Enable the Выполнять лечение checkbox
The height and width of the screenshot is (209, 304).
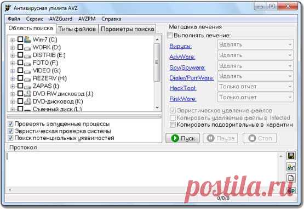170,35
